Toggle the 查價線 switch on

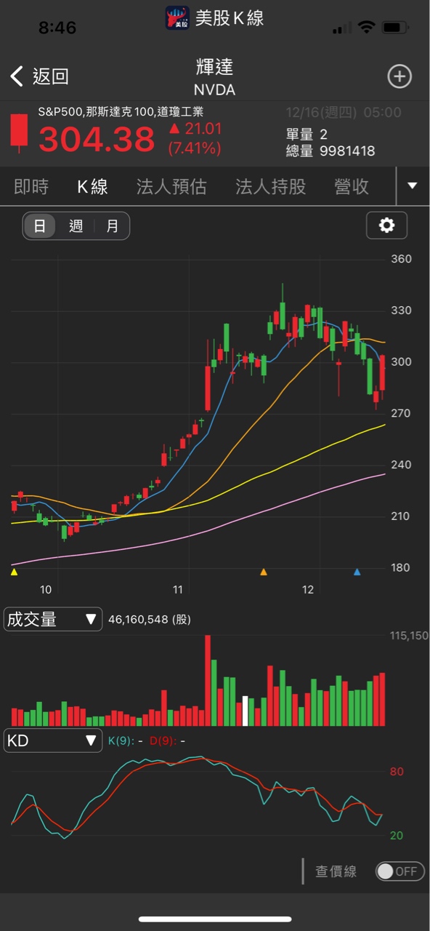[400, 871]
